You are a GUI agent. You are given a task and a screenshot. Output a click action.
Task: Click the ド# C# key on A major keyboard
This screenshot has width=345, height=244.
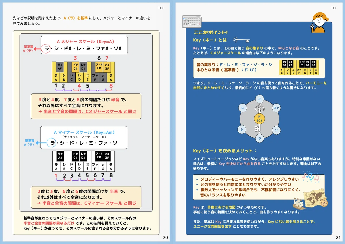(x=75, y=67)
